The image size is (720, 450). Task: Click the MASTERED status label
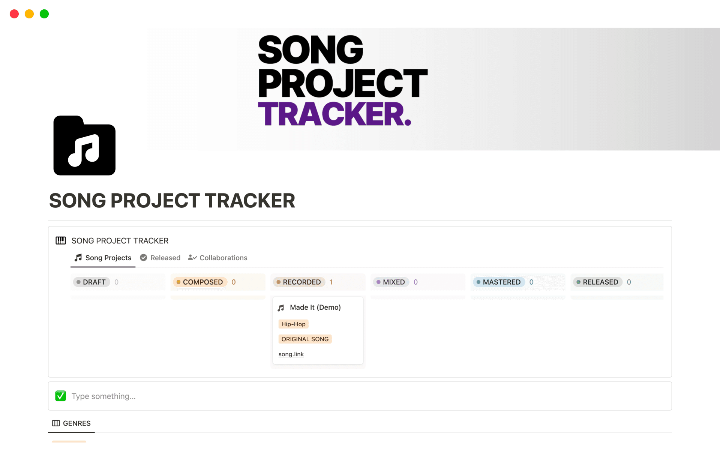coord(501,282)
